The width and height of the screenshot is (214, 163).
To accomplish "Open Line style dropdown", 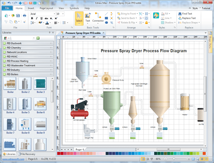I will [166, 18].
